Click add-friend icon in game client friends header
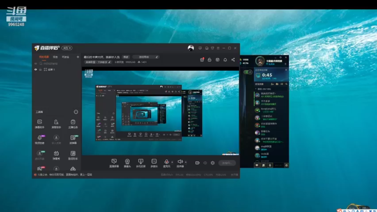The image size is (377, 212). (272, 84)
